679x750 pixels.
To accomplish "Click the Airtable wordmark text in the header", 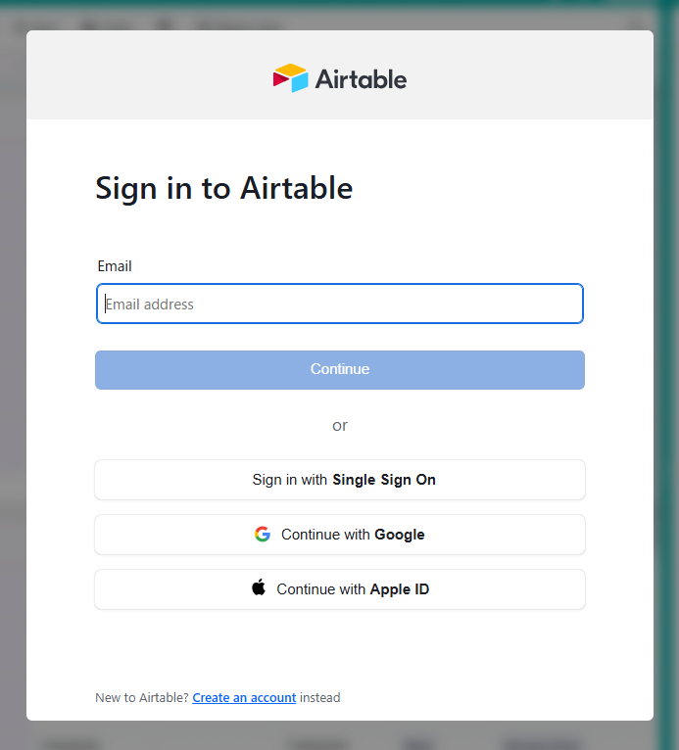I will [361, 79].
